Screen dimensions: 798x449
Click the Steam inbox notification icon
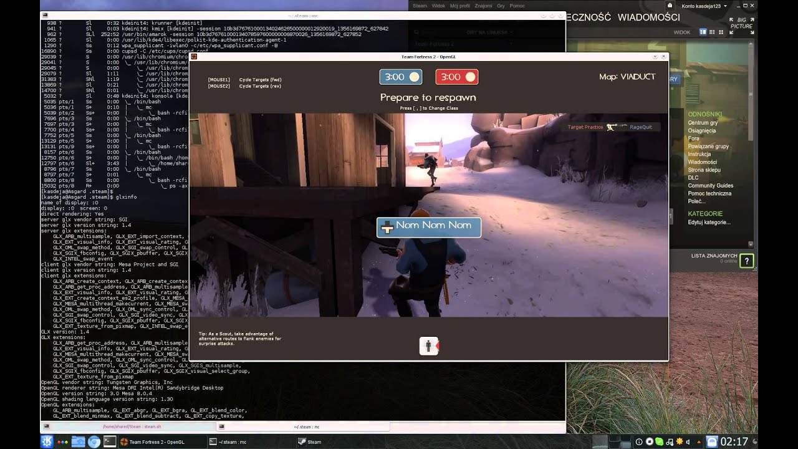pyautogui.click(x=670, y=6)
